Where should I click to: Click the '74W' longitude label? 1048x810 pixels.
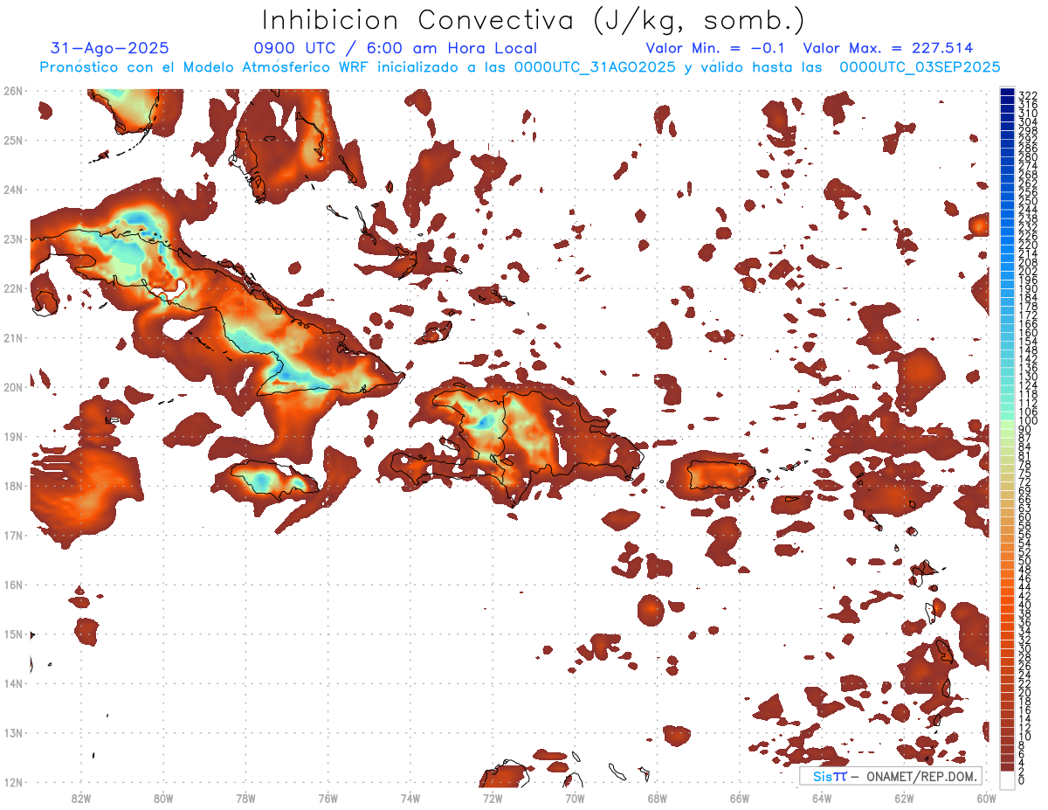pos(410,797)
